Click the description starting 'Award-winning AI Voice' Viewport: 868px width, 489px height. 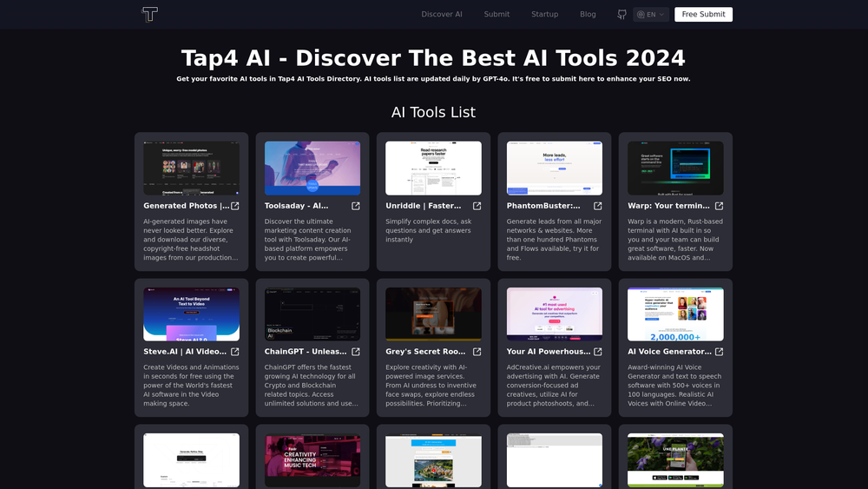pyautogui.click(x=674, y=386)
